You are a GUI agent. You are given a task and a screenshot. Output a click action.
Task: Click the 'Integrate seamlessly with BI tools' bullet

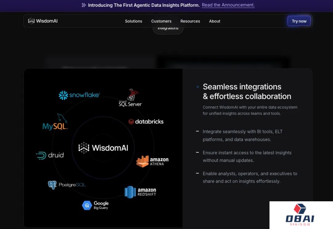tap(243, 135)
